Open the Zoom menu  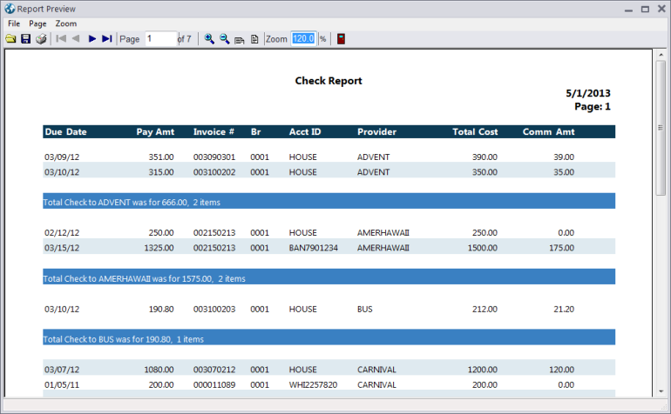click(x=66, y=23)
